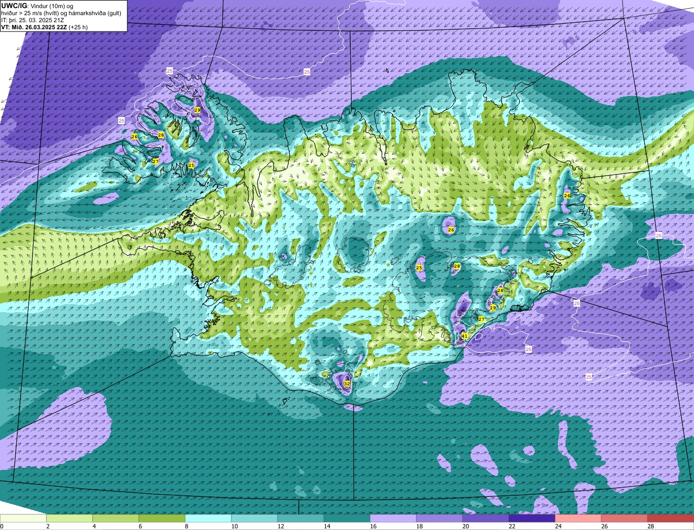Click the header line 'UWC/IG: Vindur (10m) og'

(37, 5)
